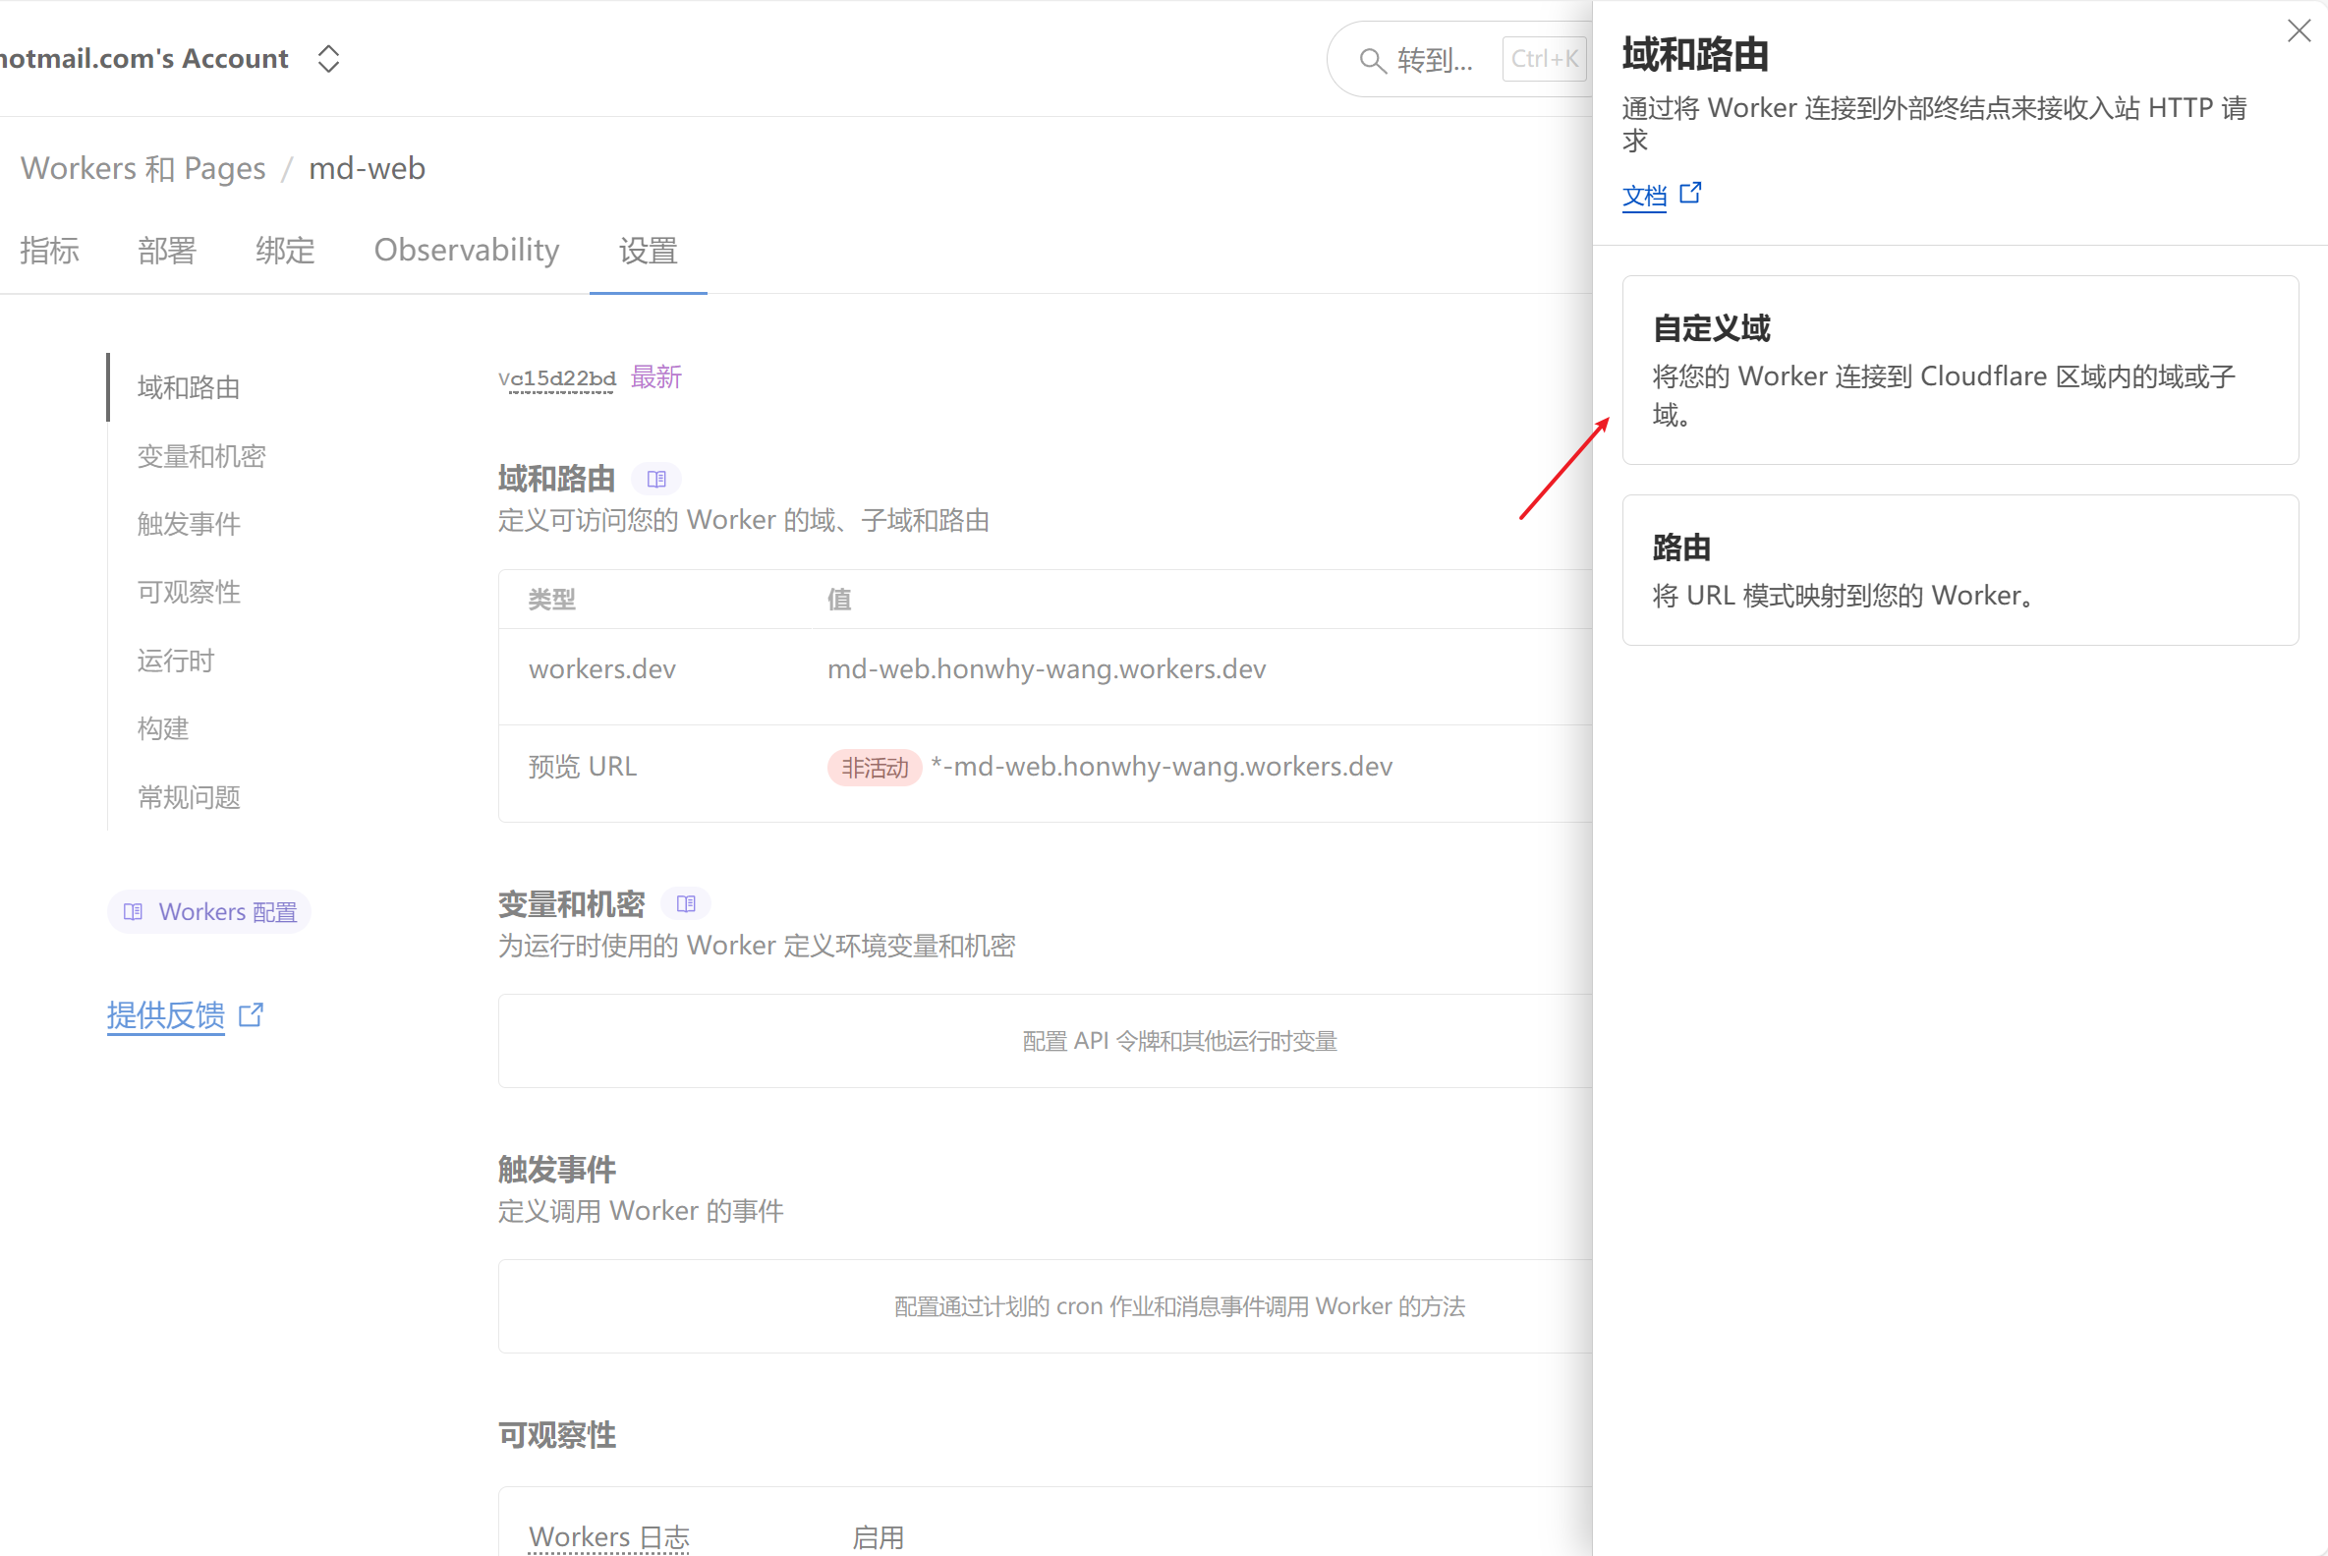The image size is (2328, 1556).
Task: Click the 转到... search field
Action: point(1435,61)
